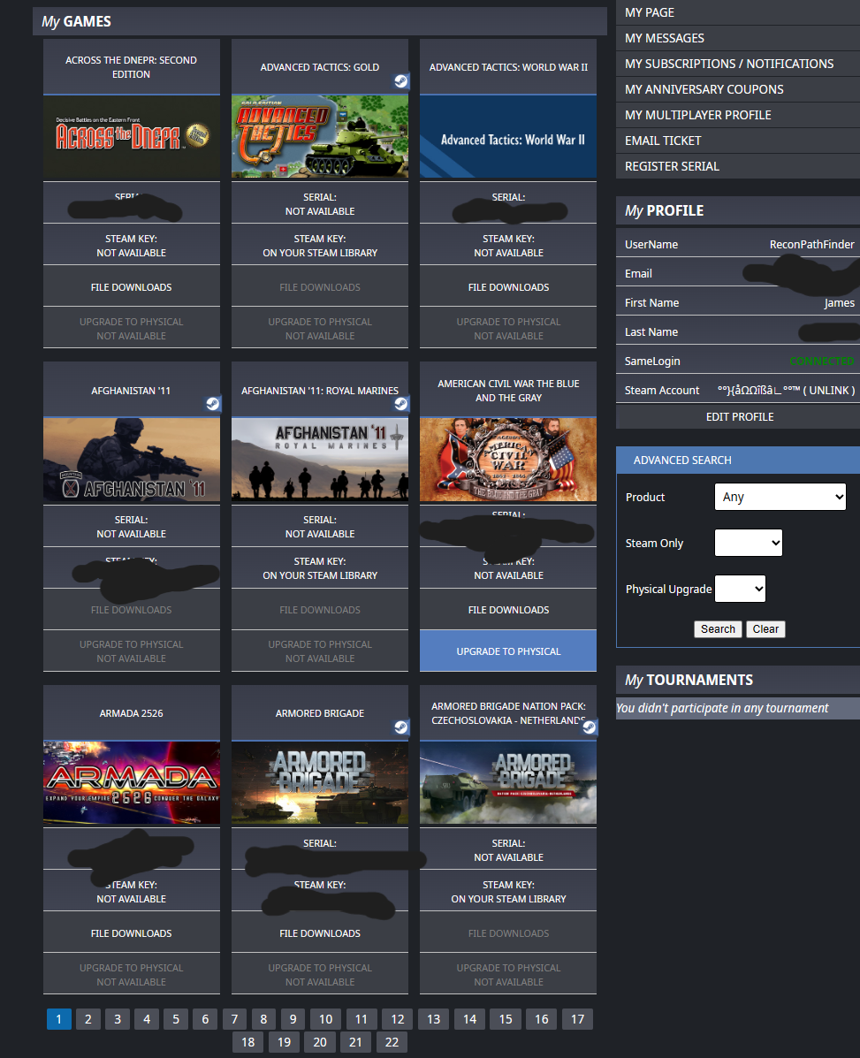The width and height of the screenshot is (860, 1058).
Task: Go to page 15
Action: (x=506, y=1019)
